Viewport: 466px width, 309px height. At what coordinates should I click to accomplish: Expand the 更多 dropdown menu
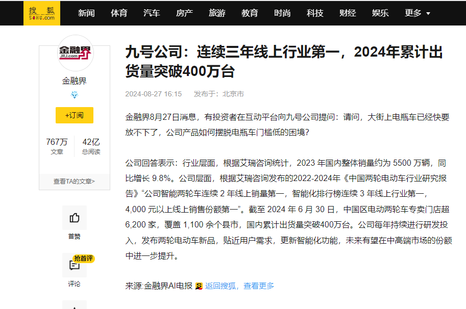point(418,13)
